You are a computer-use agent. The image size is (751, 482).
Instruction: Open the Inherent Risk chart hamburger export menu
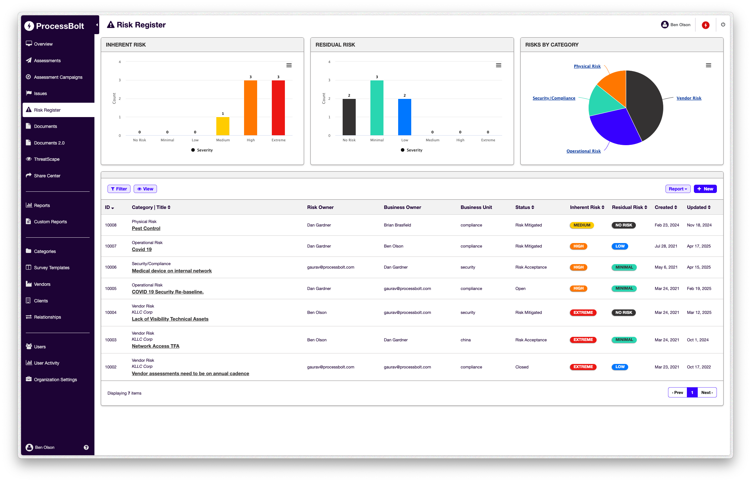point(289,65)
